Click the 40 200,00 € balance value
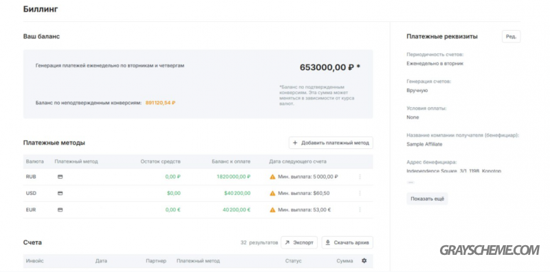 coord(236,209)
